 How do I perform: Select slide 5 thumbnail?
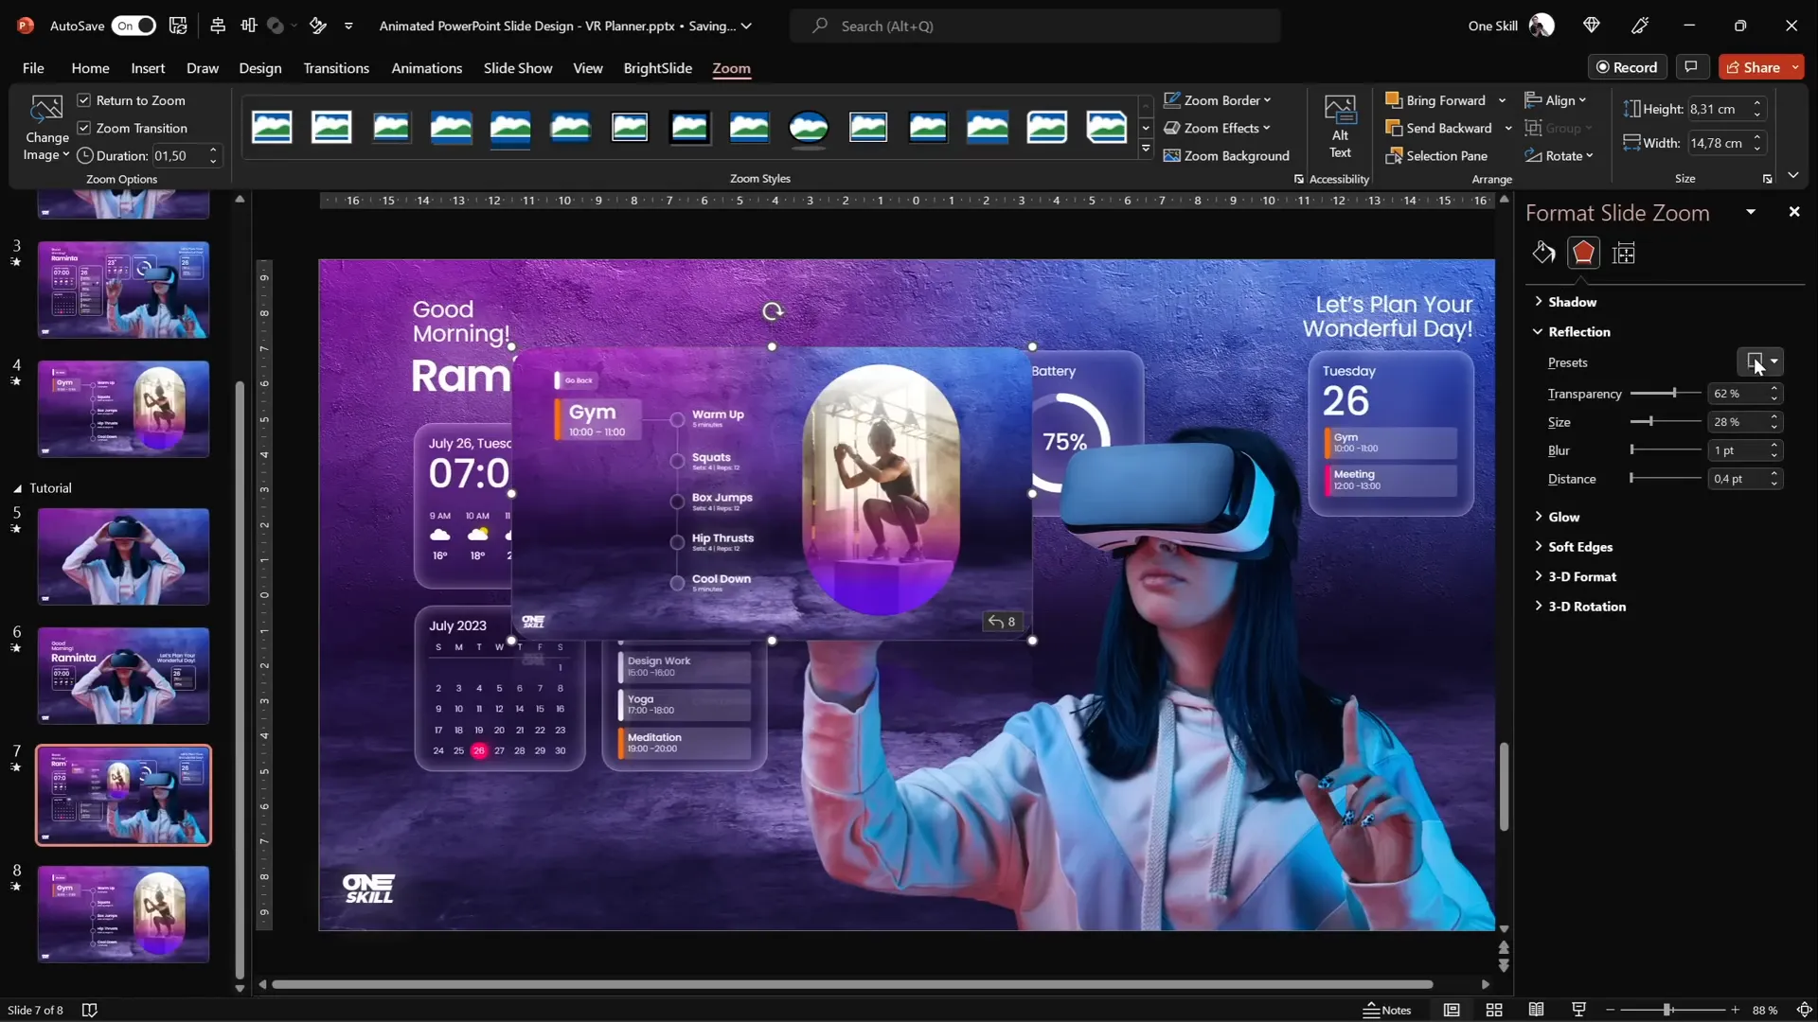123,556
